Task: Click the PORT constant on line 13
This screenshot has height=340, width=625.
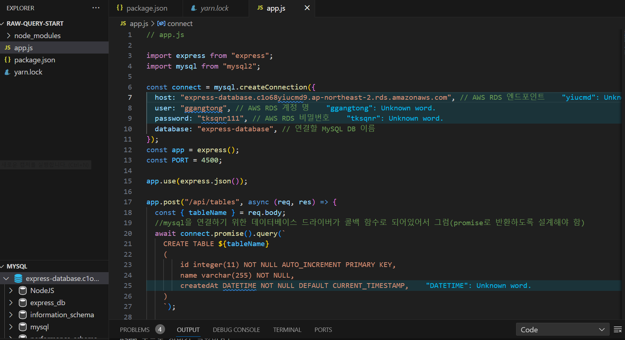Action: pyautogui.click(x=180, y=160)
